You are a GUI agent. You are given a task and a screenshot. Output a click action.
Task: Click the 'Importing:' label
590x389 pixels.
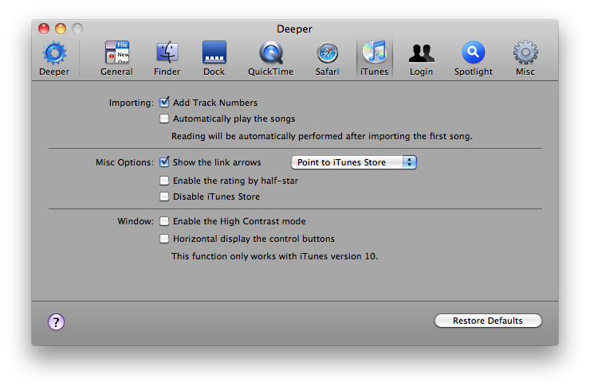tap(132, 103)
